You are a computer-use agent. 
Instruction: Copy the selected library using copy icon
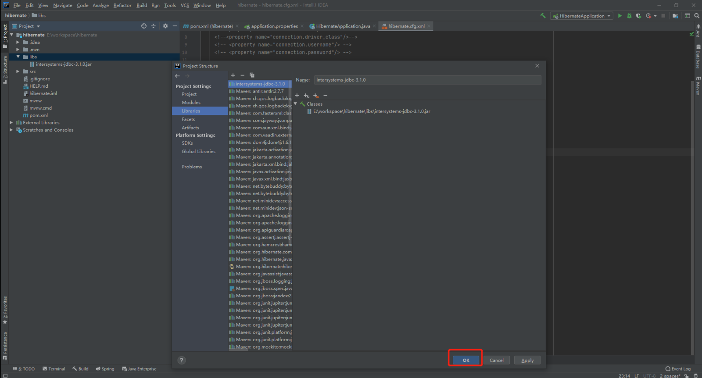tap(252, 75)
